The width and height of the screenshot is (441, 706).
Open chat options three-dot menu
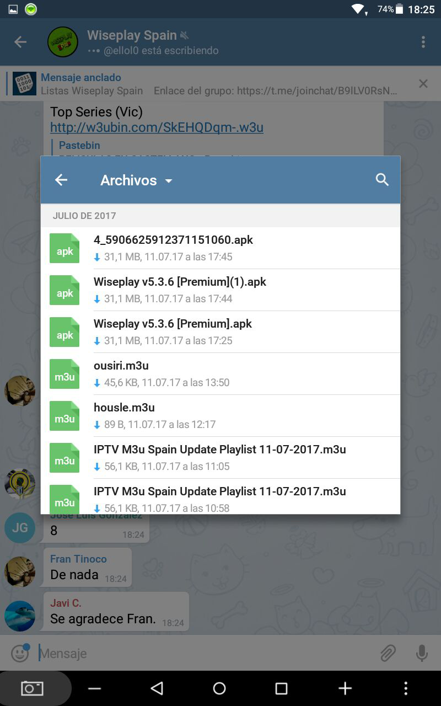423,42
